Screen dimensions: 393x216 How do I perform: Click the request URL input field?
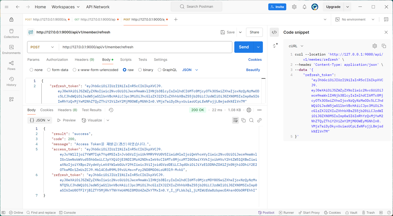point(145,47)
